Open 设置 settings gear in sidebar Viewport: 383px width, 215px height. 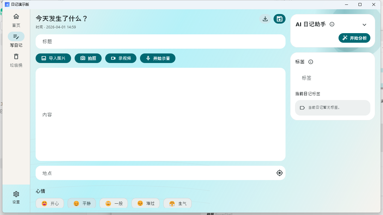click(16, 197)
